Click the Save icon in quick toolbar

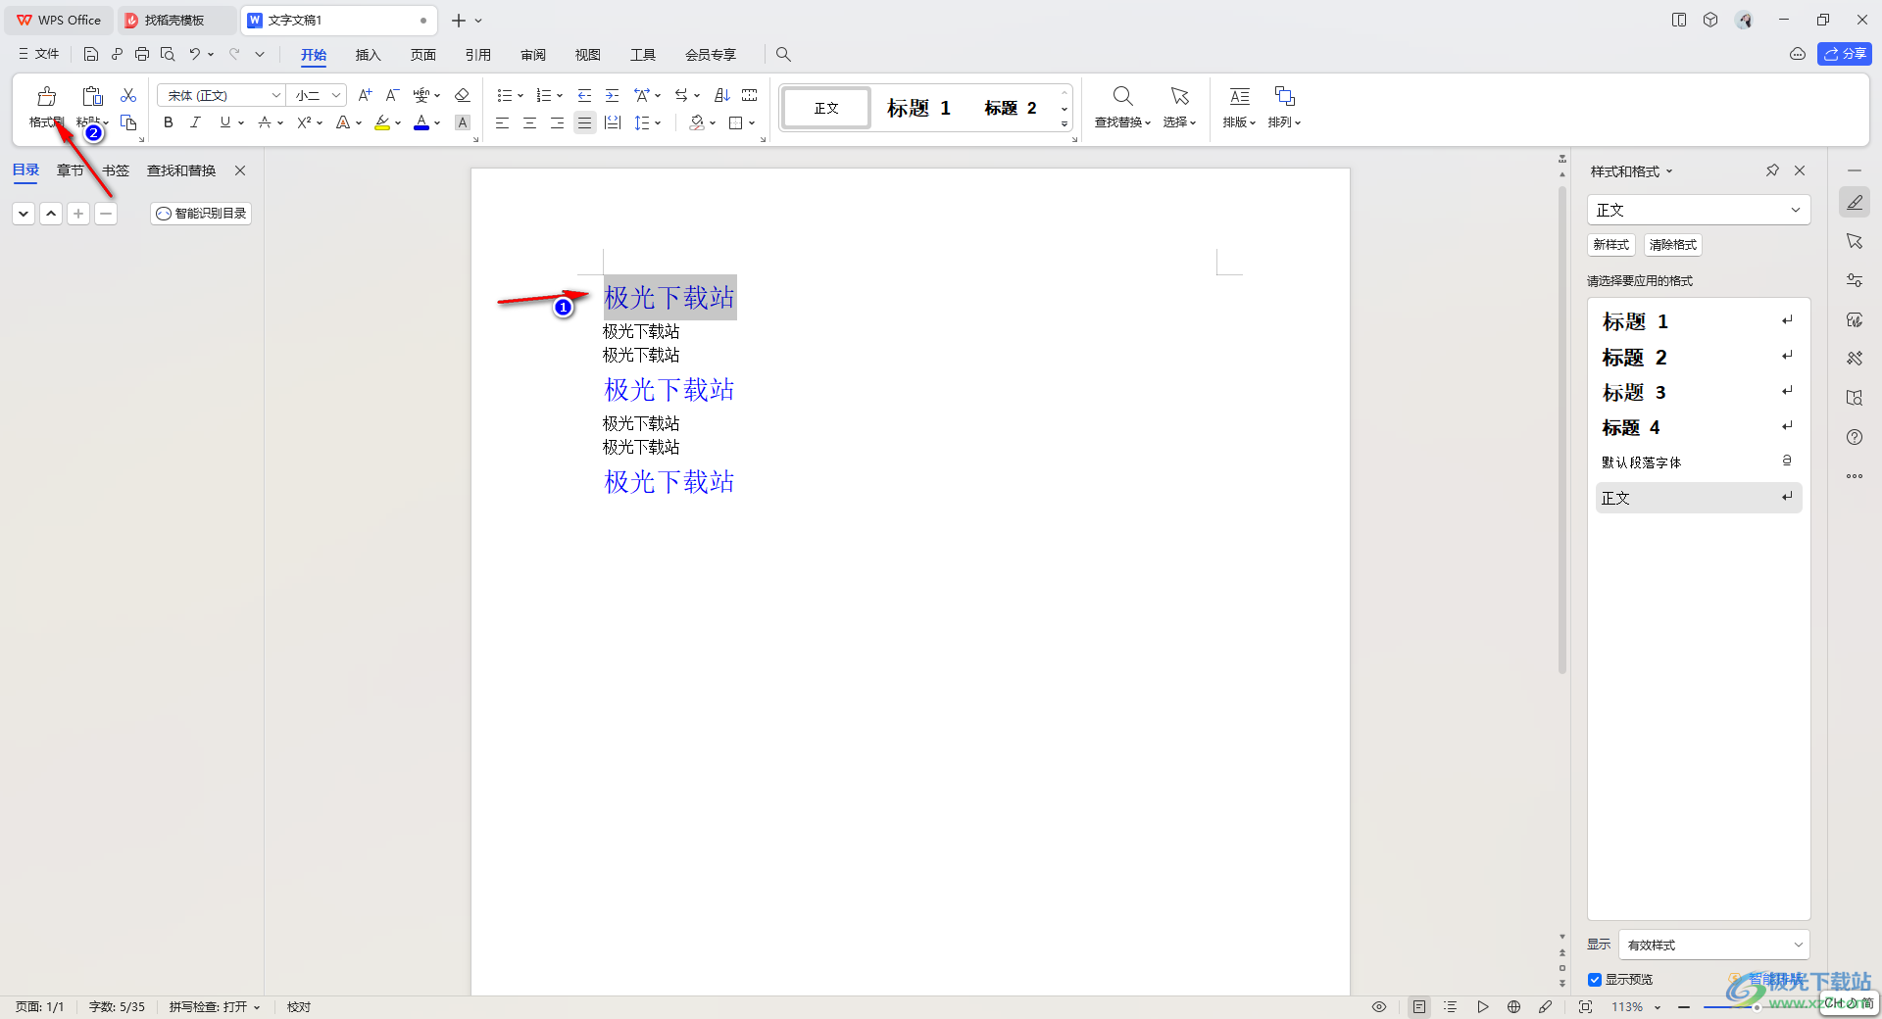point(91,54)
